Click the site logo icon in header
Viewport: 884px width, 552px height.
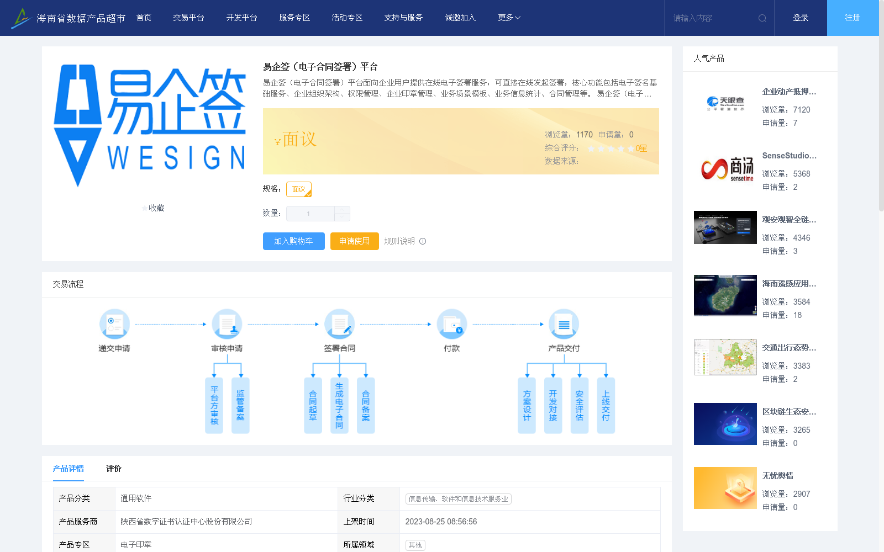point(21,18)
